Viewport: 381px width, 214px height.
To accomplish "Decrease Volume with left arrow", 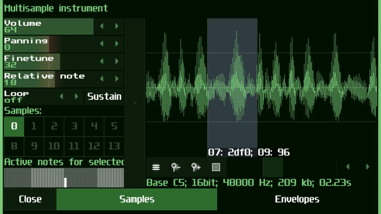I will pyautogui.click(x=102, y=26).
